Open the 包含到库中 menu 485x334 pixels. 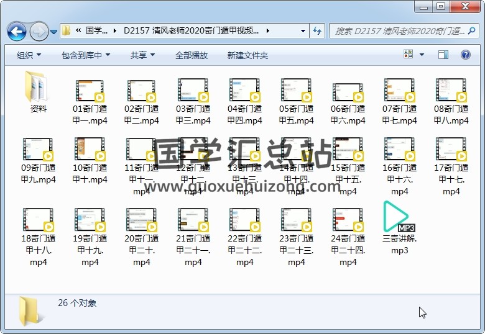86,55
